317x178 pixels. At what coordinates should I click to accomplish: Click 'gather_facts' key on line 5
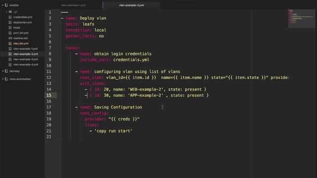81,36
